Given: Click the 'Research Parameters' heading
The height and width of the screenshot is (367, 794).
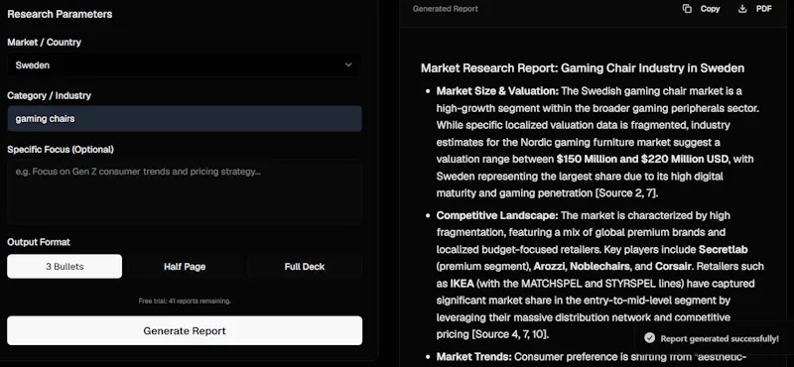Looking at the screenshot, I should [x=60, y=14].
